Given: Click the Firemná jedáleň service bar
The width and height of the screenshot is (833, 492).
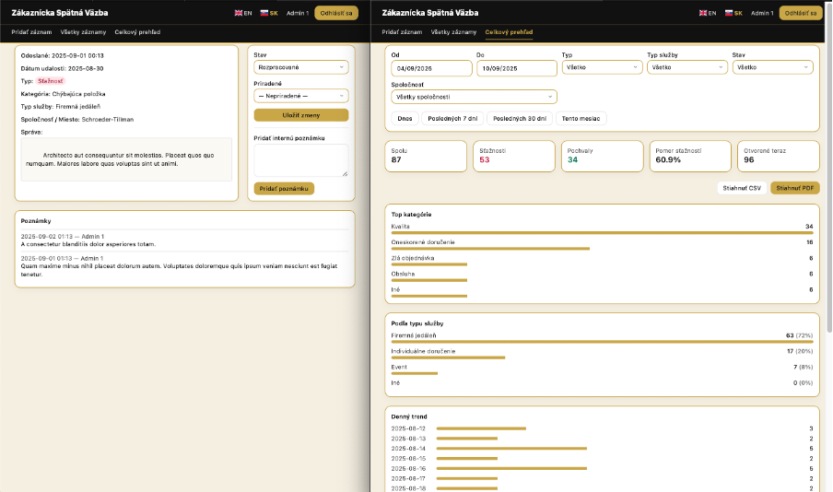Looking at the screenshot, I should pos(602,342).
